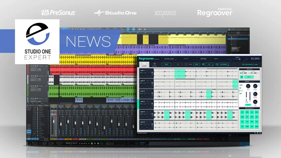
Task: Click the AUTO button in the Effects panel
Action: coord(248,105)
